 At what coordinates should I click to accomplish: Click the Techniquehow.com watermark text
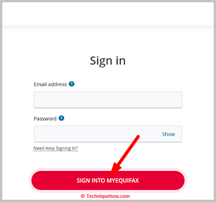(108, 196)
